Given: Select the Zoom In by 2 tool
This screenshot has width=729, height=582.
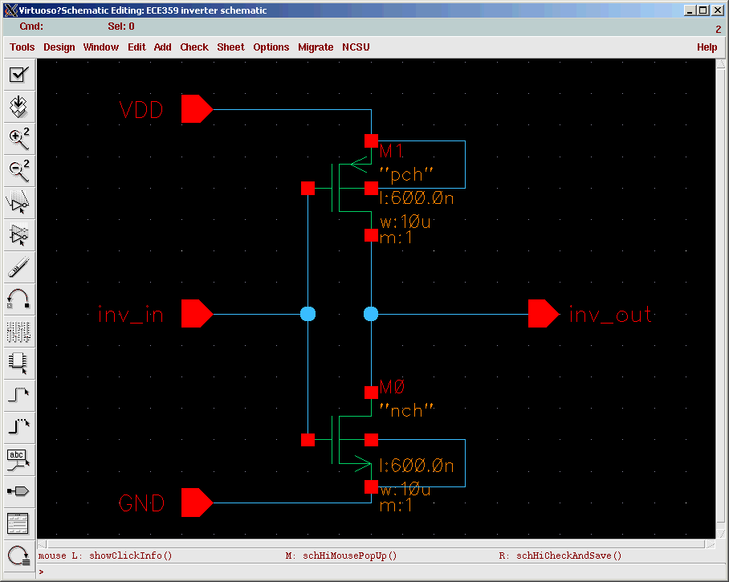Looking at the screenshot, I should [x=18, y=139].
